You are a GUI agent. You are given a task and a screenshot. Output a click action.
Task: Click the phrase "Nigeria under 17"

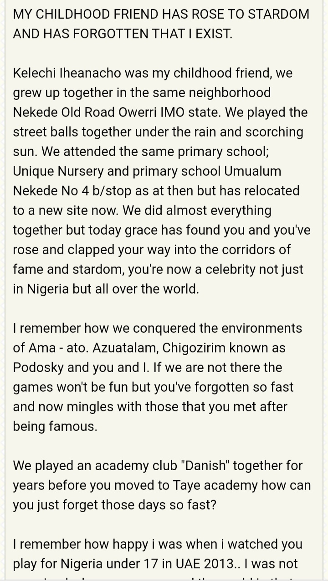[121, 564]
